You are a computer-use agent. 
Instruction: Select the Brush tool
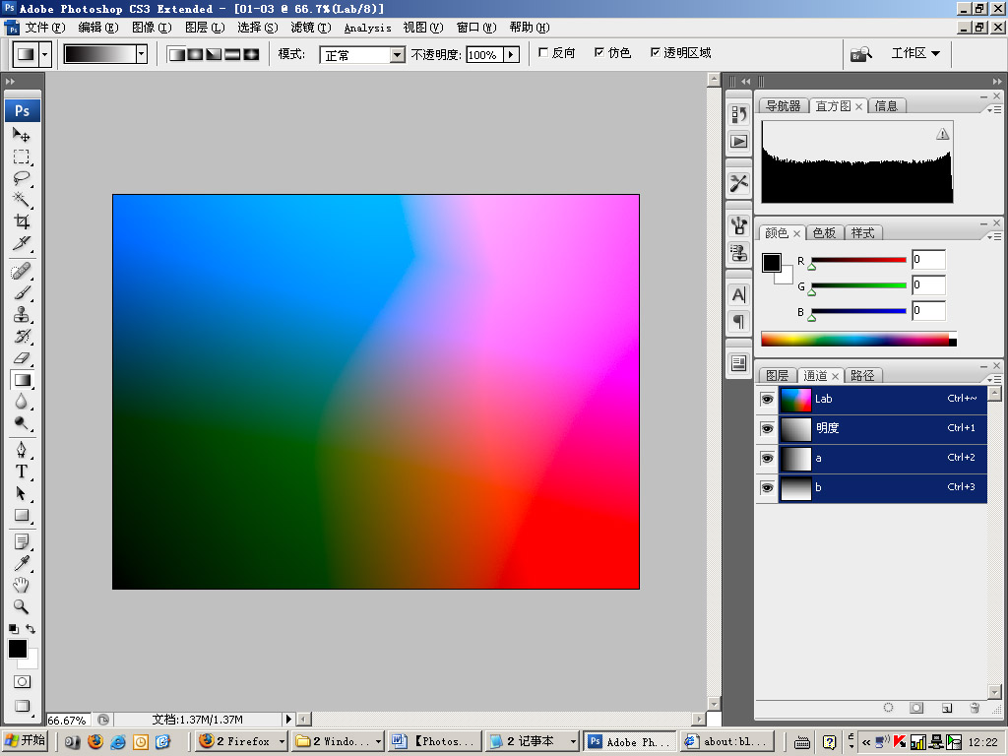(x=22, y=293)
